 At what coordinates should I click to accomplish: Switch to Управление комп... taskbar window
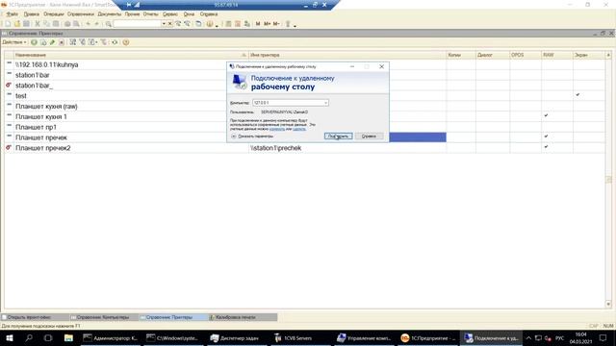[364, 337]
